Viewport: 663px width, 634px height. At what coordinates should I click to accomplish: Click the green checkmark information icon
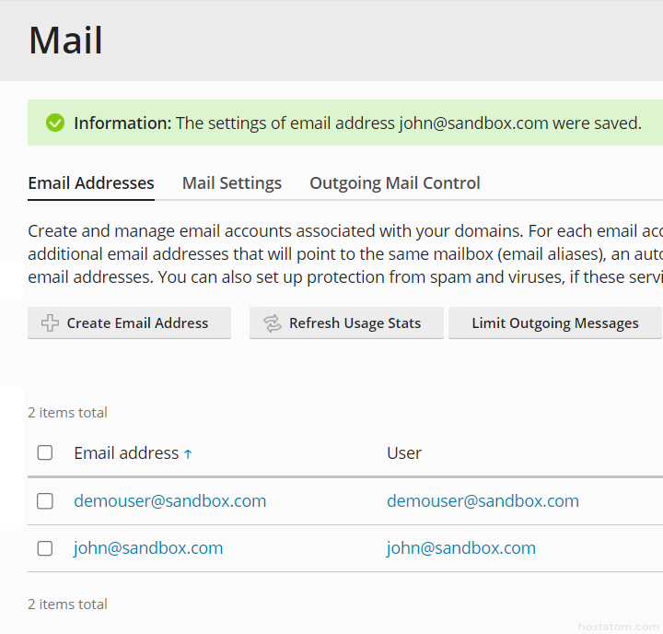(55, 123)
